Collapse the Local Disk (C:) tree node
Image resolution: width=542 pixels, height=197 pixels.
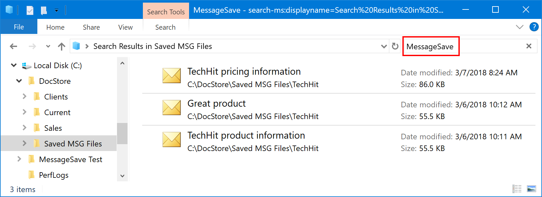(x=14, y=65)
